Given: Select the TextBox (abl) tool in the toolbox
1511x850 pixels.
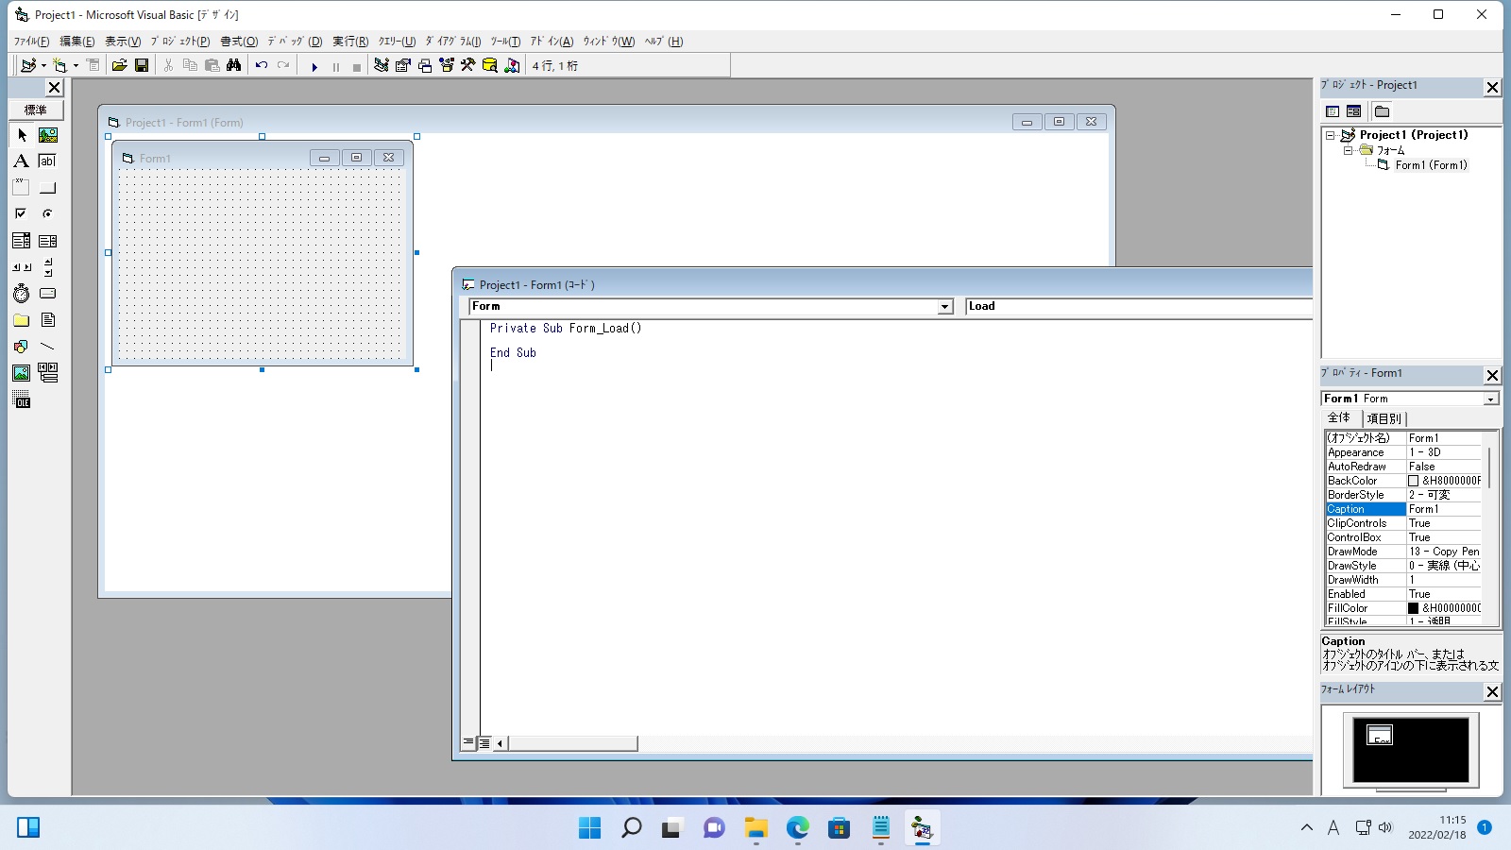Looking at the screenshot, I should pyautogui.click(x=48, y=161).
